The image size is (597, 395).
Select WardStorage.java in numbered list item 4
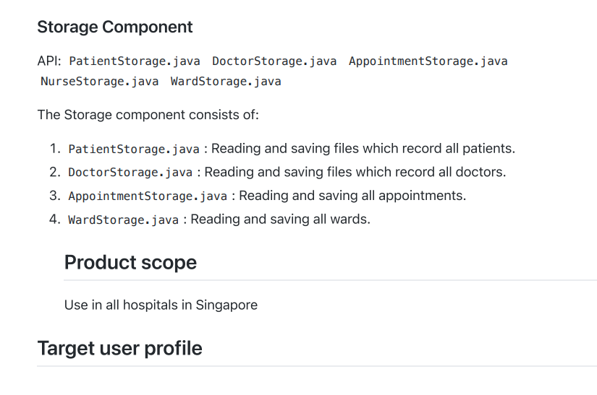(123, 220)
